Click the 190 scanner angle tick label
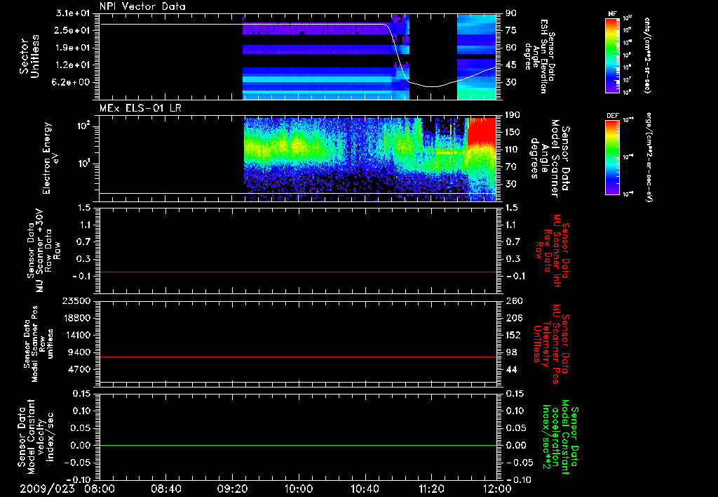The height and width of the screenshot is (497, 718). click(x=513, y=115)
